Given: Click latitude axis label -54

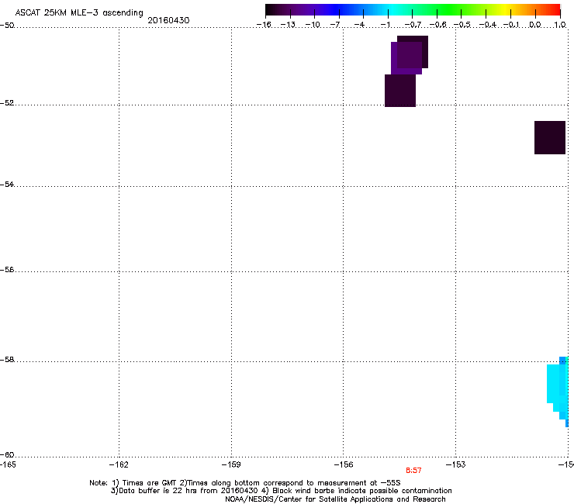Looking at the screenshot, I should 7,185.
